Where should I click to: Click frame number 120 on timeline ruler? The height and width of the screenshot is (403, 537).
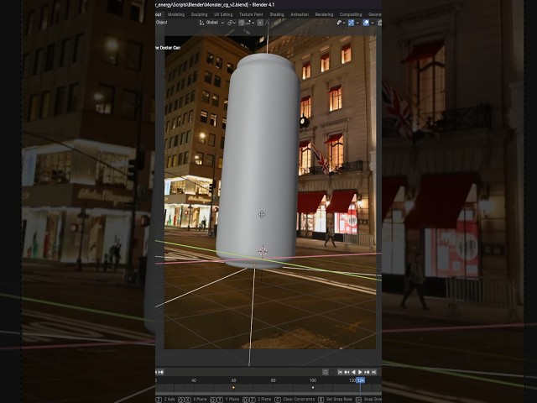[x=352, y=380]
